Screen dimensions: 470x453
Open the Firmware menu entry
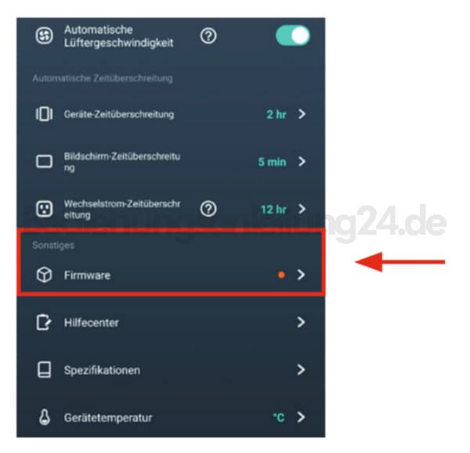[x=171, y=275]
